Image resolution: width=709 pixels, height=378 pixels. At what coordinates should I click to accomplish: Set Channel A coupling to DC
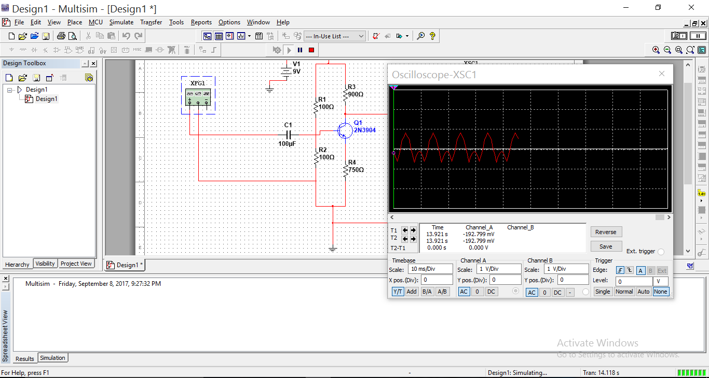[491, 292]
